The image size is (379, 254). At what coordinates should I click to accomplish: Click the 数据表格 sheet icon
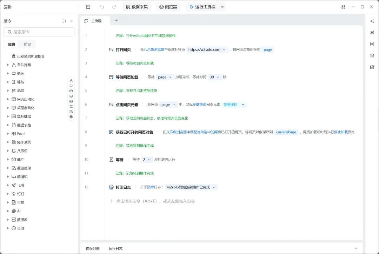pos(14,125)
